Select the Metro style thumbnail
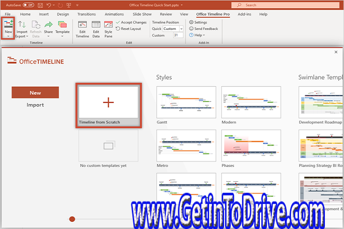Image resolution: width=344 pixels, height=229 pixels. point(186,146)
